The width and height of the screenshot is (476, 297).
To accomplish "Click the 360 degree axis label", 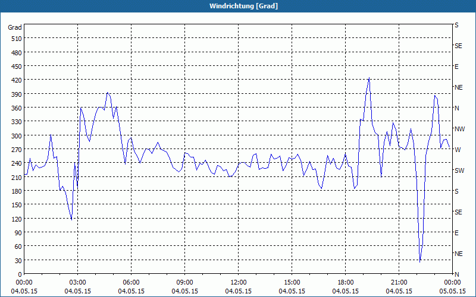I will [x=17, y=108].
